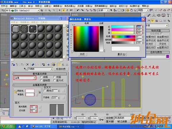
Task: Open the 全部 selection filter dropdown
Action: (103, 10)
